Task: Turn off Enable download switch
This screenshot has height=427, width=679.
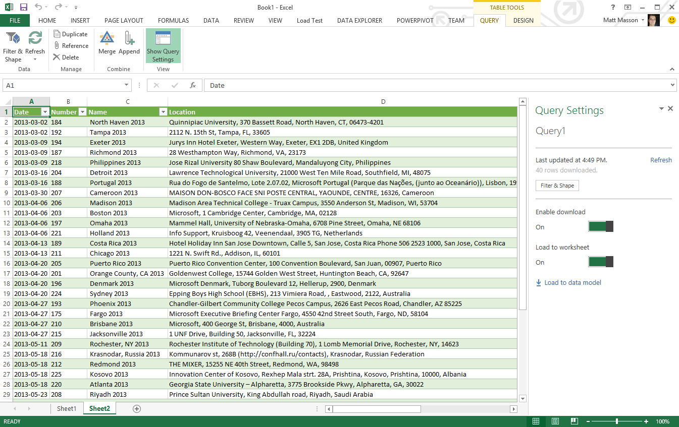Action: click(x=601, y=226)
